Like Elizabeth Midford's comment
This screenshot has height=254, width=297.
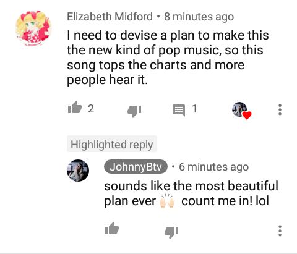pos(75,108)
